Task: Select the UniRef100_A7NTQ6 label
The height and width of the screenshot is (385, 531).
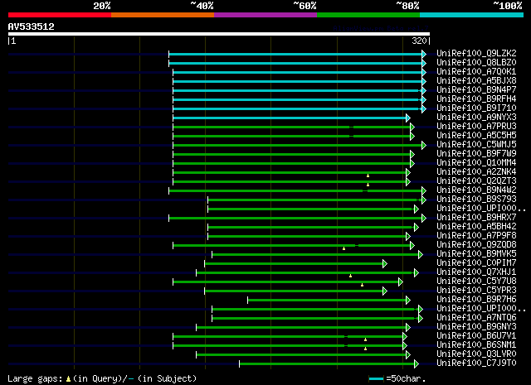Action: (x=476, y=317)
